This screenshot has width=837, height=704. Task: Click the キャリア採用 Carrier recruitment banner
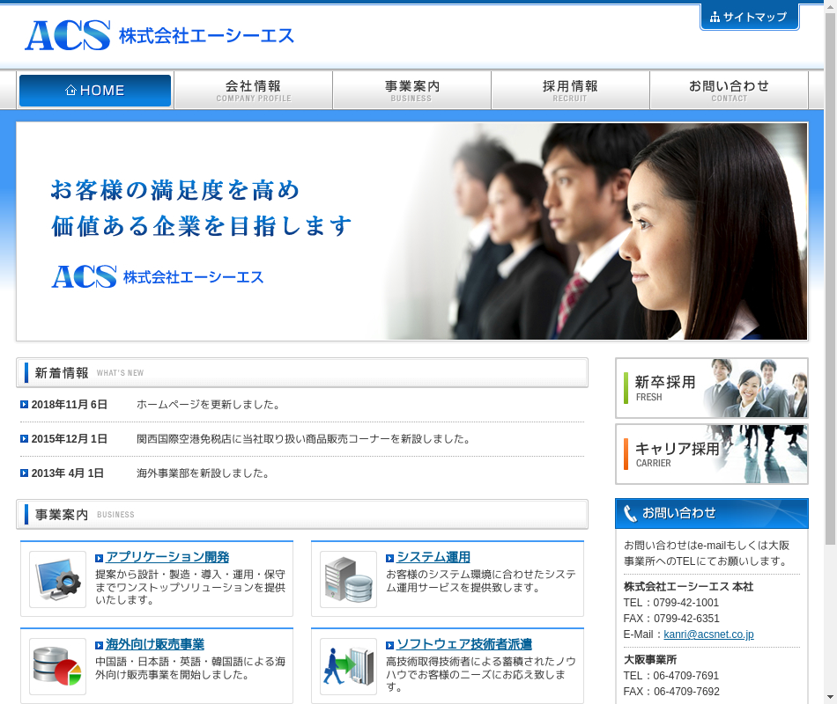click(x=711, y=454)
